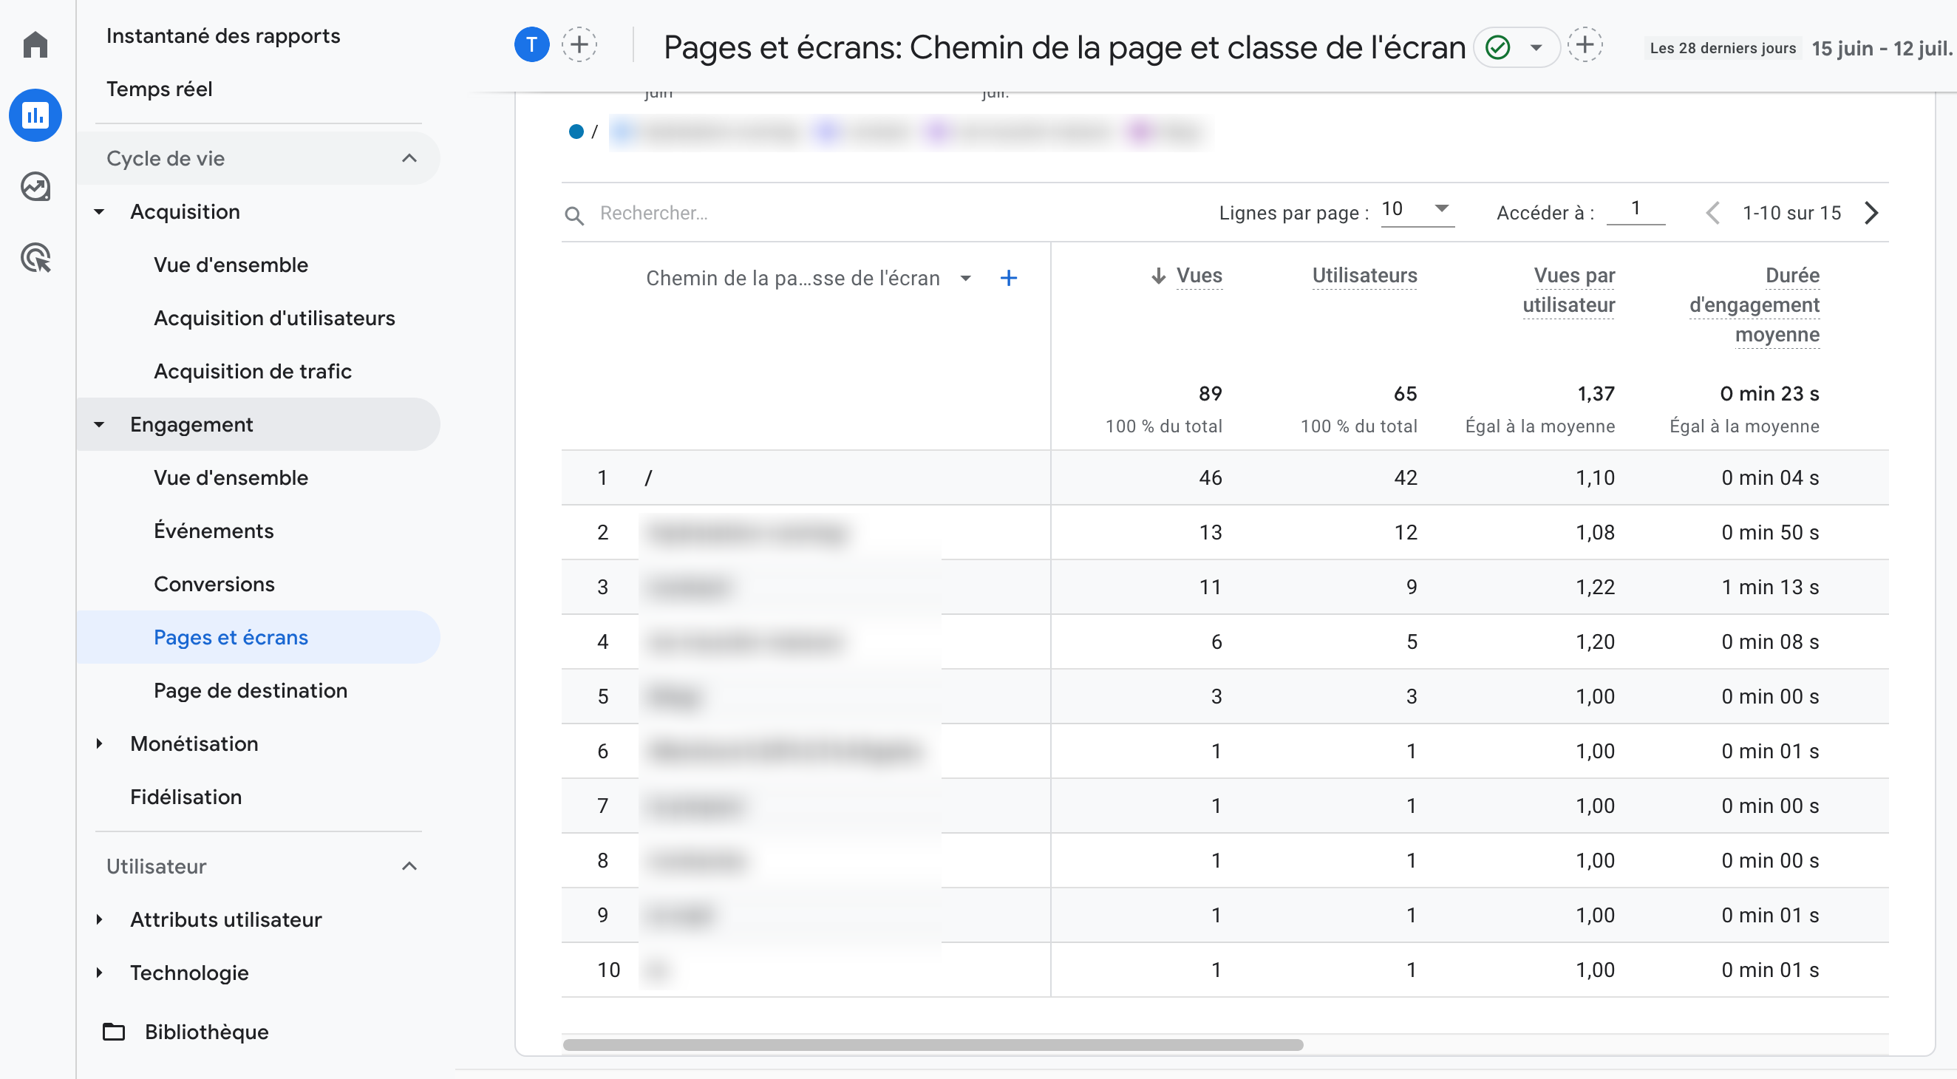Open the data quality checkmark icon
Image resolution: width=1957 pixels, height=1079 pixels.
1497,47
